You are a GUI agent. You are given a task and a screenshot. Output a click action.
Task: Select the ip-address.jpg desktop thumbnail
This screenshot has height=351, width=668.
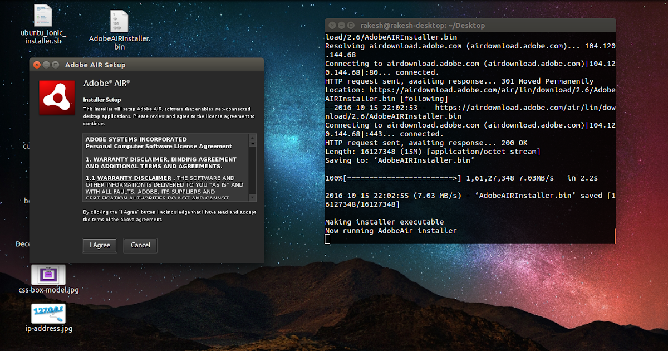(48, 318)
